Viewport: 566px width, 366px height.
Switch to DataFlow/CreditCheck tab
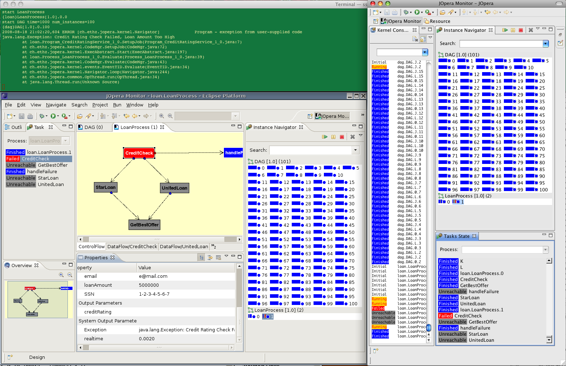(132, 246)
